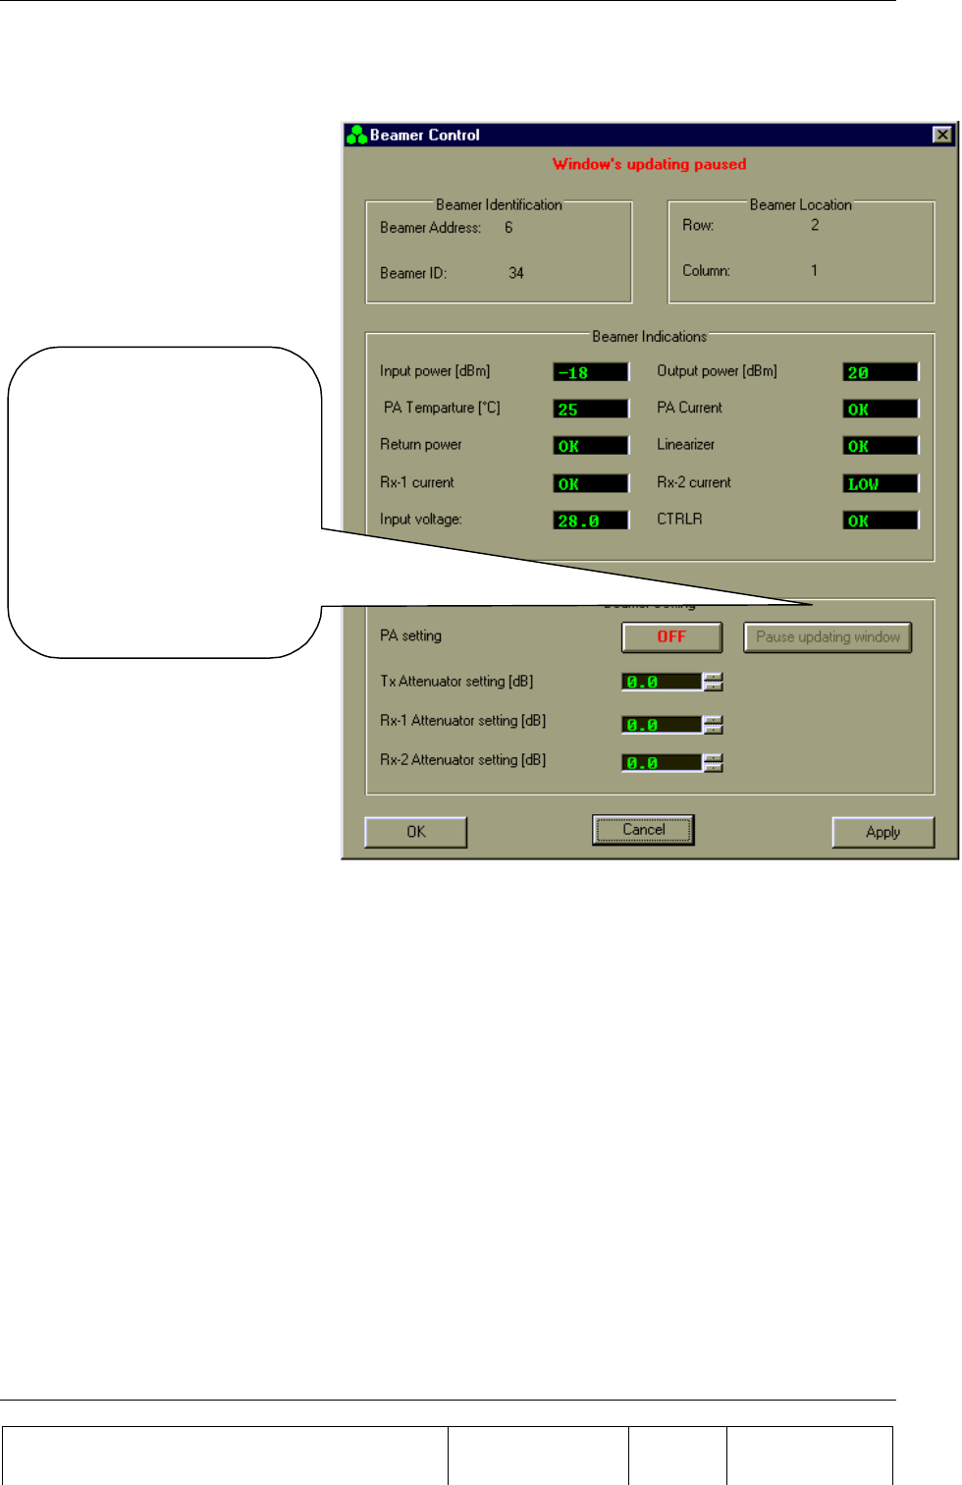Viewport: 962px width, 1485px height.
Task: Click the Rx-2 Attenuator setting spinner
Action: point(714,763)
